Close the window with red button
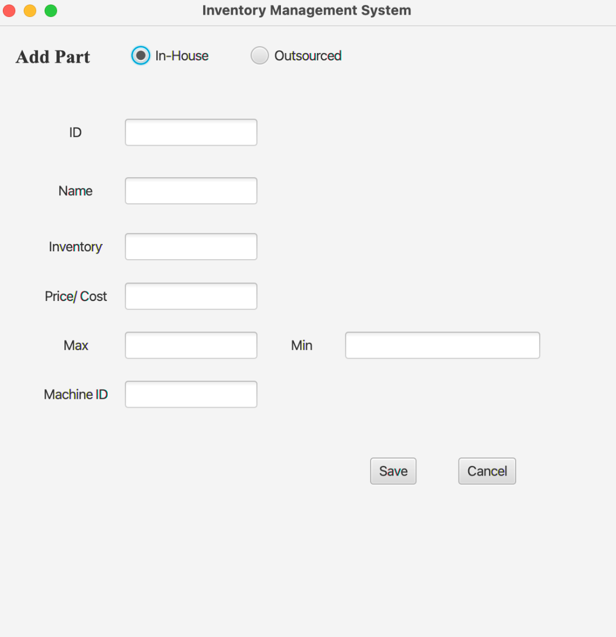 9,11
